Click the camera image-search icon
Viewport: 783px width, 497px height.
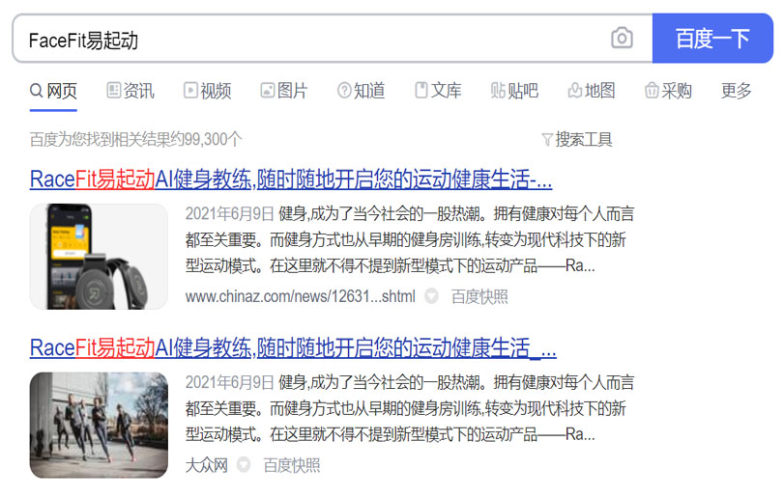622,38
